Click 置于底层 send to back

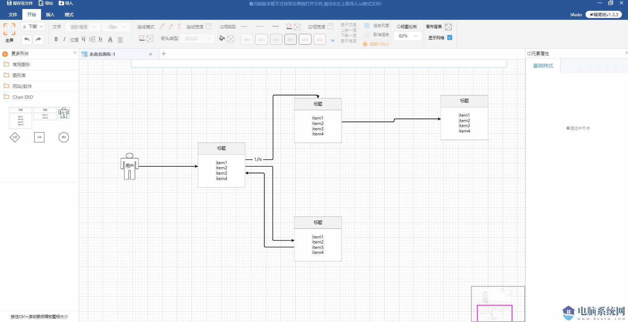click(349, 41)
